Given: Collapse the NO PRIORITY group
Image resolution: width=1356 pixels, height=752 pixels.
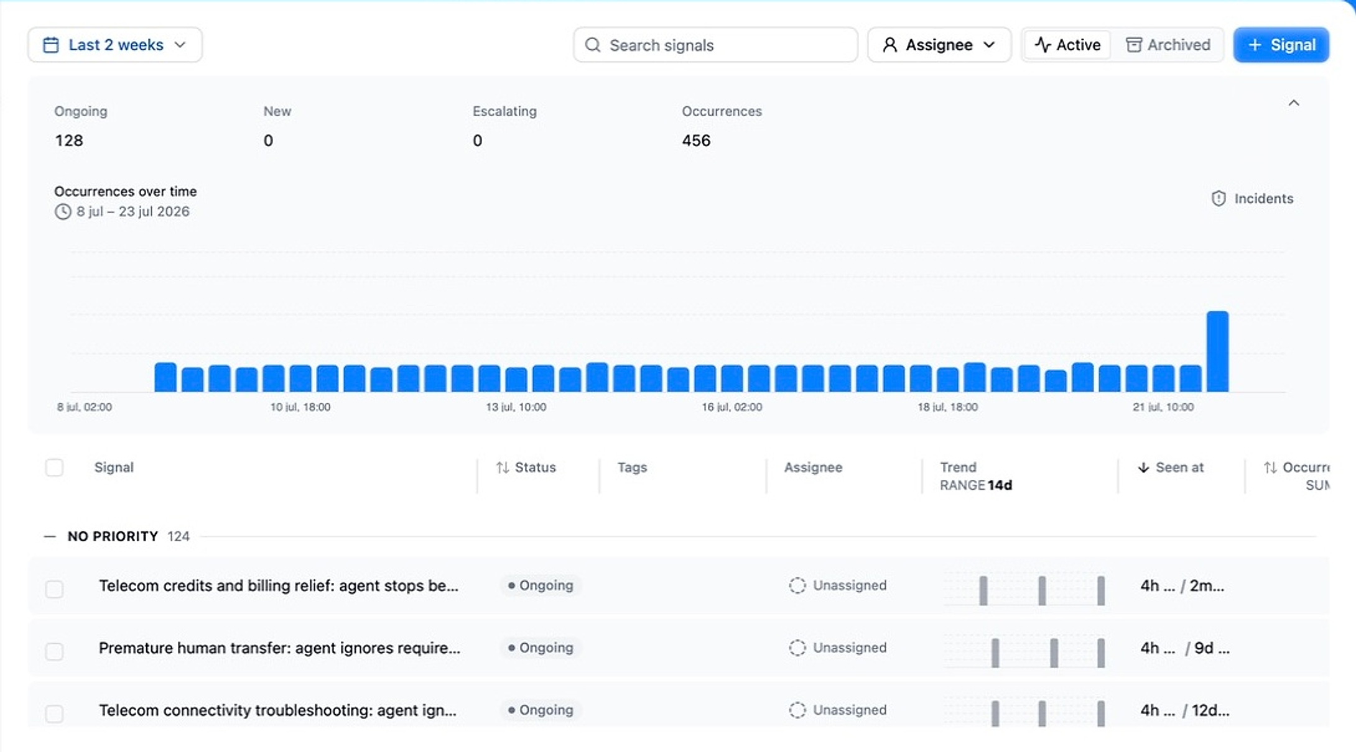Looking at the screenshot, I should tap(50, 536).
